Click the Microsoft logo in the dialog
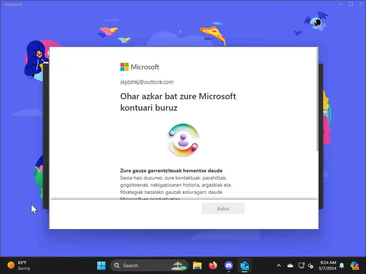This screenshot has width=366, height=274. point(140,67)
